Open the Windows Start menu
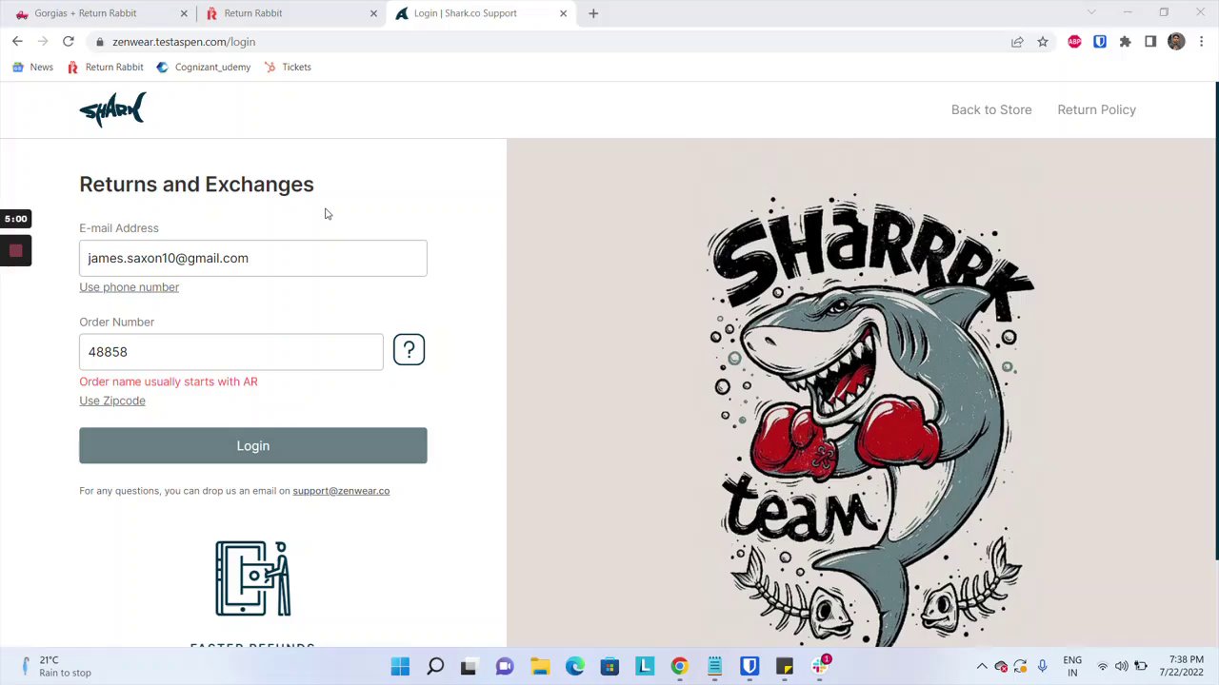 pos(400,666)
